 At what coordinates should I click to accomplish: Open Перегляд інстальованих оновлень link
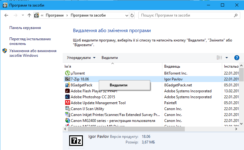[30, 41]
